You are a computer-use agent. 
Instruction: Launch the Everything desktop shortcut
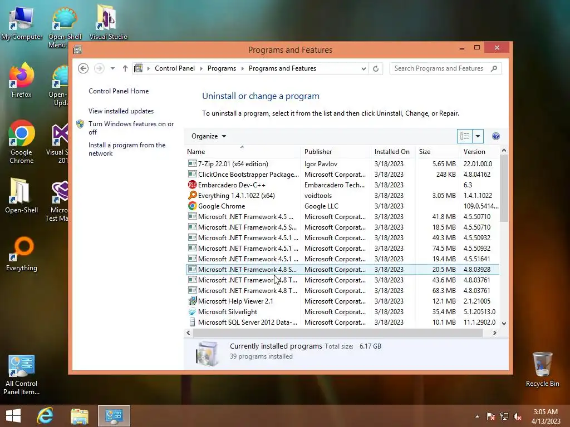22,254
